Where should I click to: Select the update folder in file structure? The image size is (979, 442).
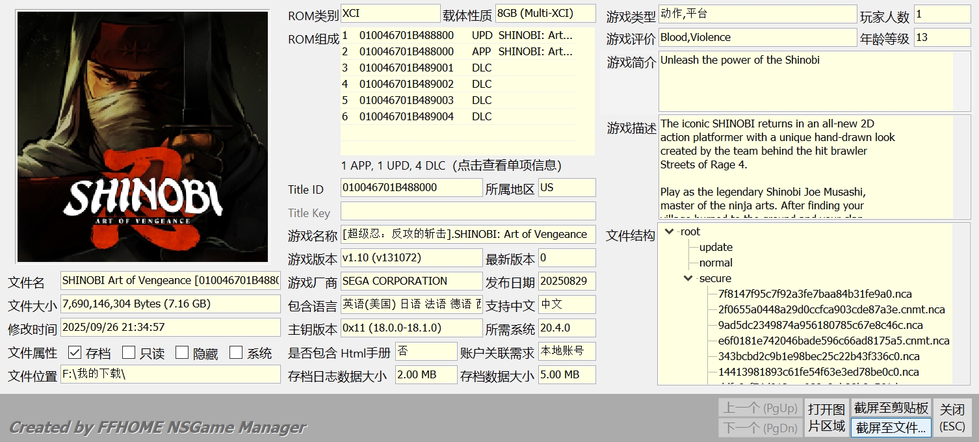pos(716,247)
